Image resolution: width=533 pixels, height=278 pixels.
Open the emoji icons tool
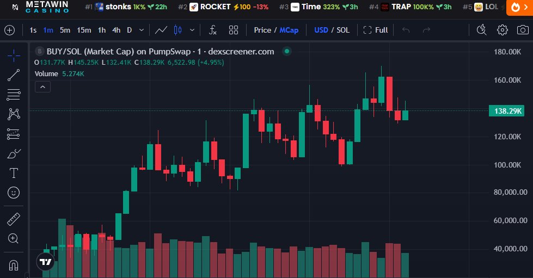point(14,193)
